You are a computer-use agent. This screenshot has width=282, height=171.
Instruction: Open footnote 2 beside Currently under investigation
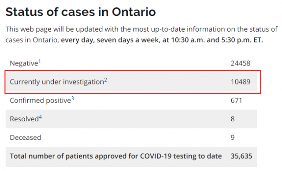point(106,80)
